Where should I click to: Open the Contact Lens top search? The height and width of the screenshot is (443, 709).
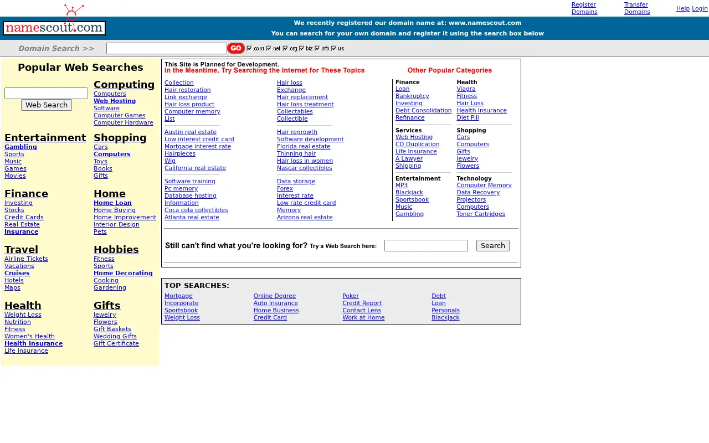pyautogui.click(x=362, y=310)
